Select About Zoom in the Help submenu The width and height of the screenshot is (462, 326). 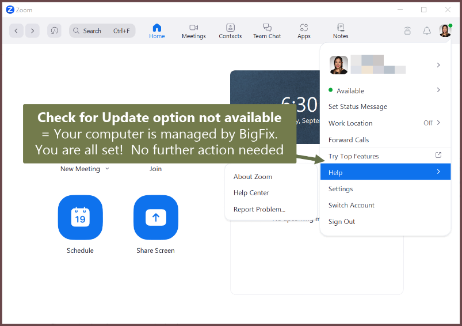(x=253, y=177)
